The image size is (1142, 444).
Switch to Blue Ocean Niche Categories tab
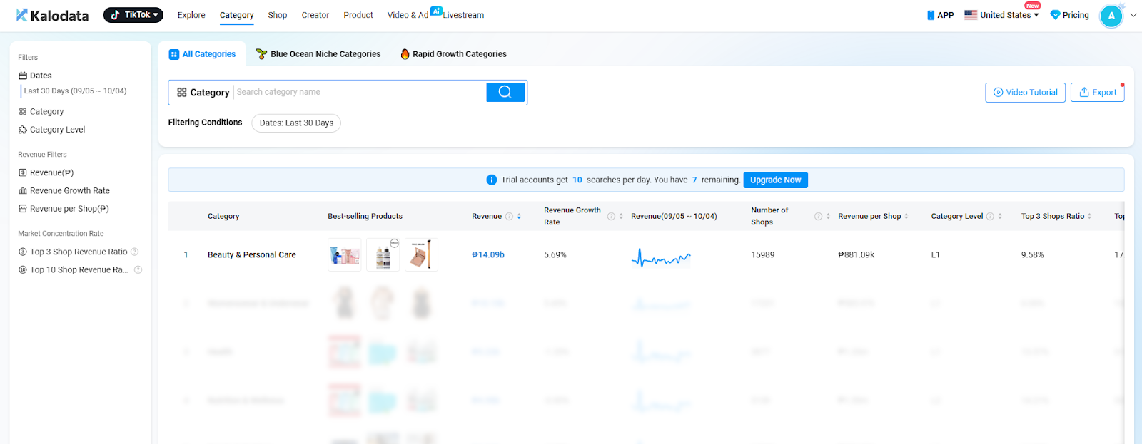tap(318, 54)
